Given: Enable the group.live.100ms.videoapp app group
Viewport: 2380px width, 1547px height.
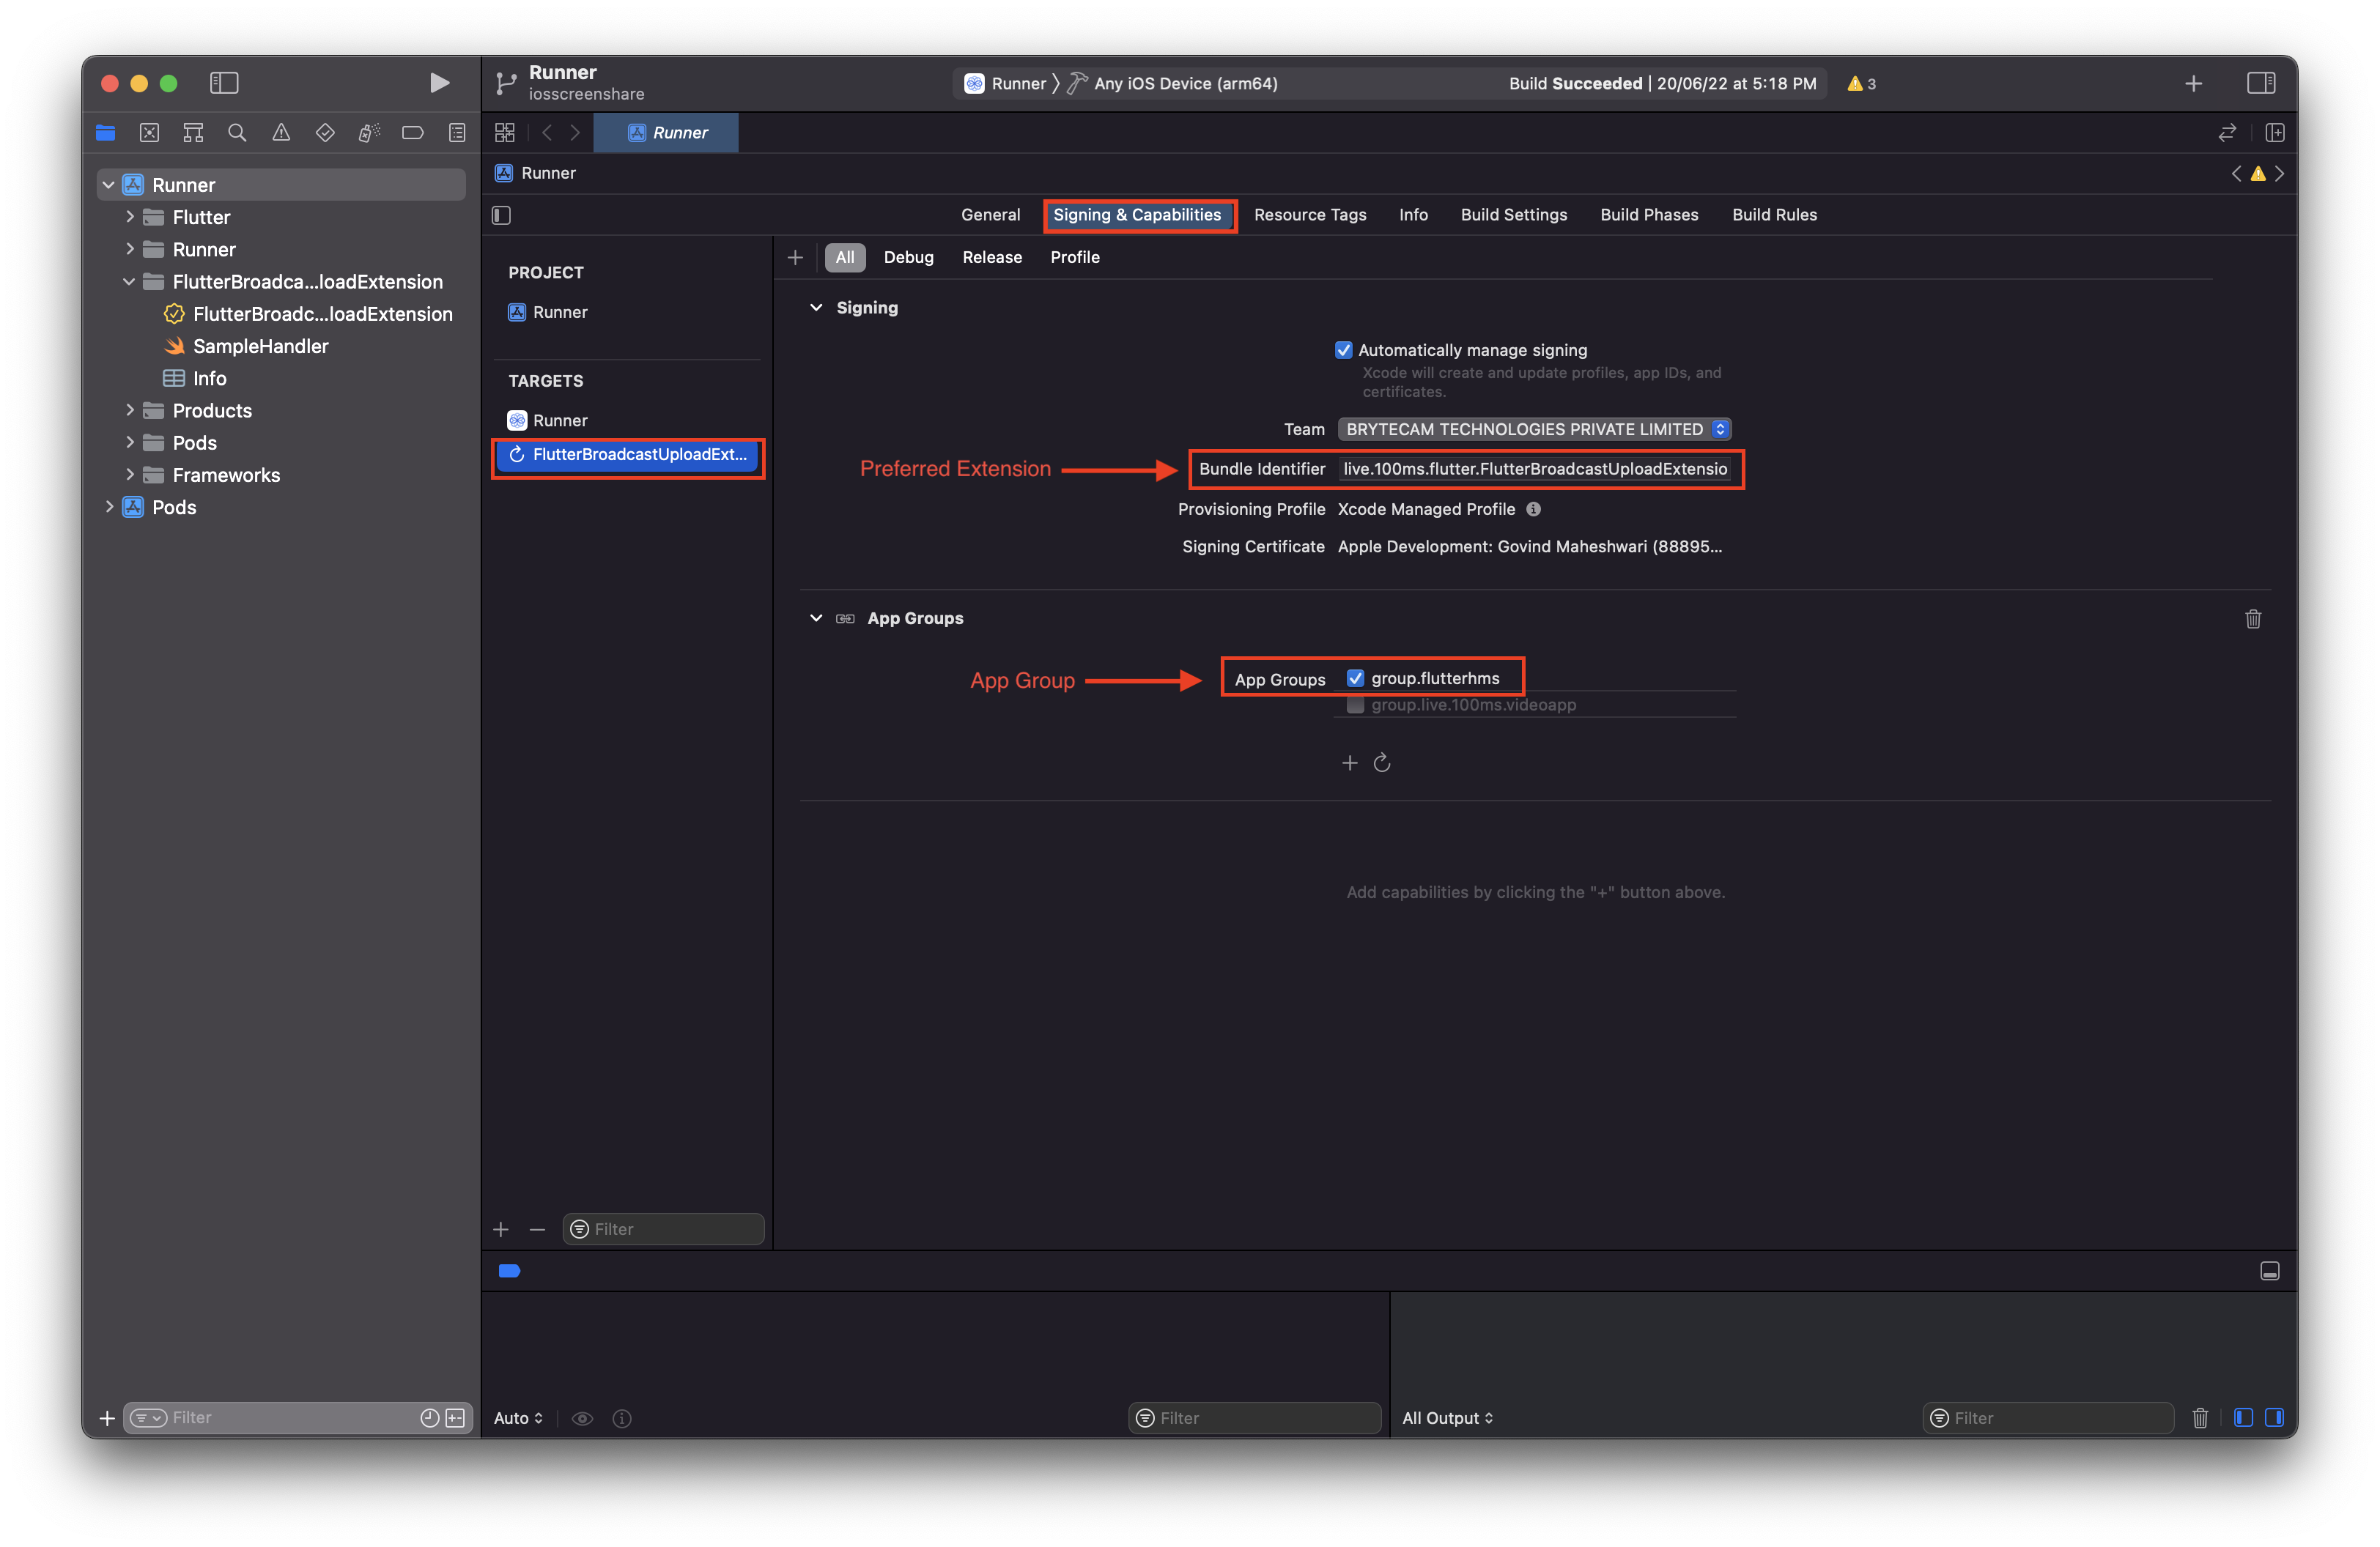Looking at the screenshot, I should coord(1355,705).
